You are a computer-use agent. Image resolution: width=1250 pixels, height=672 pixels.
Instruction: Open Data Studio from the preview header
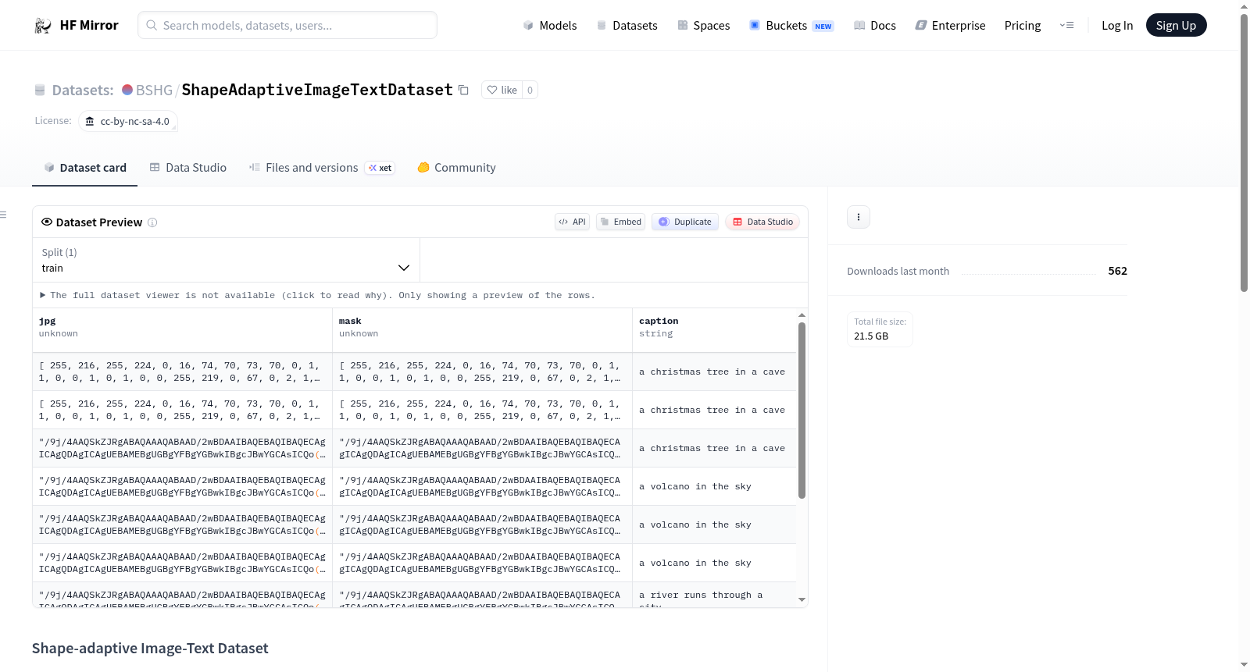click(x=762, y=222)
